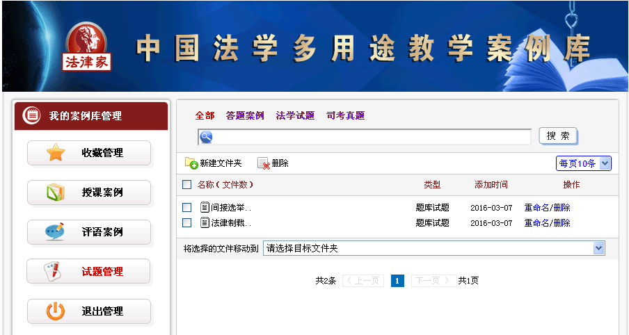Open 试题管理 in the sidebar
The width and height of the screenshot is (629, 335).
tap(88, 271)
